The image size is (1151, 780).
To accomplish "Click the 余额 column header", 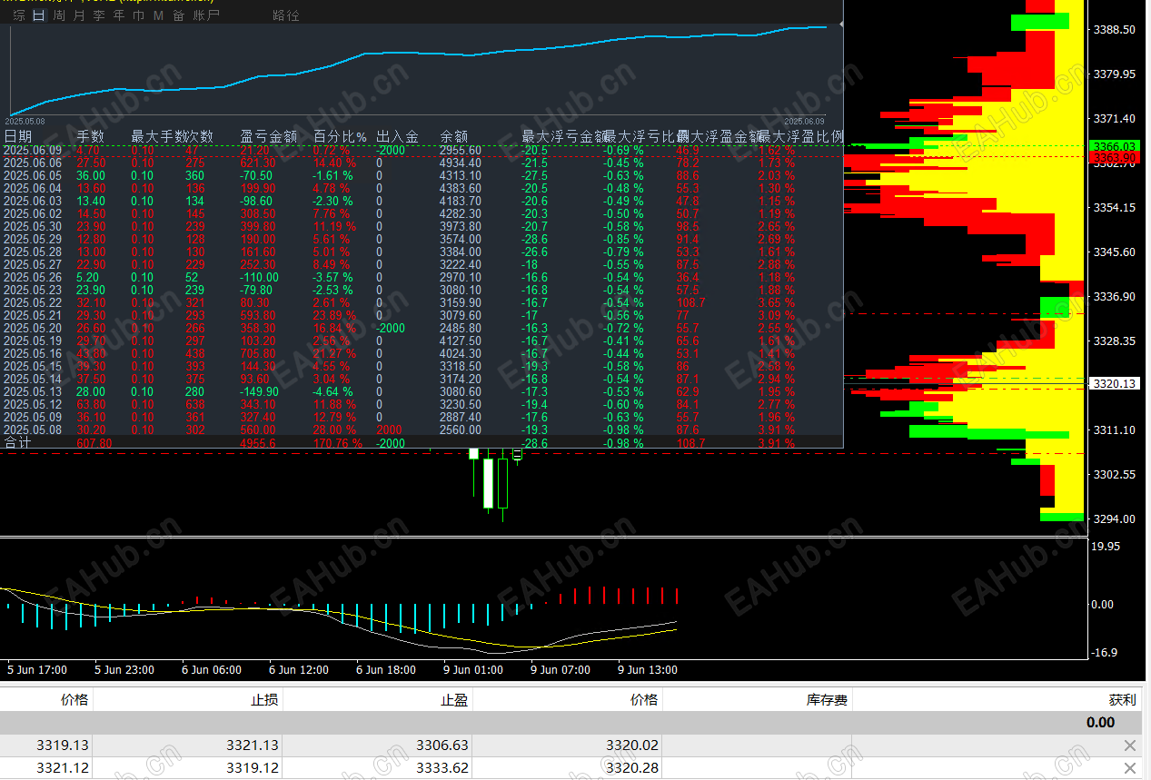I will coord(454,136).
